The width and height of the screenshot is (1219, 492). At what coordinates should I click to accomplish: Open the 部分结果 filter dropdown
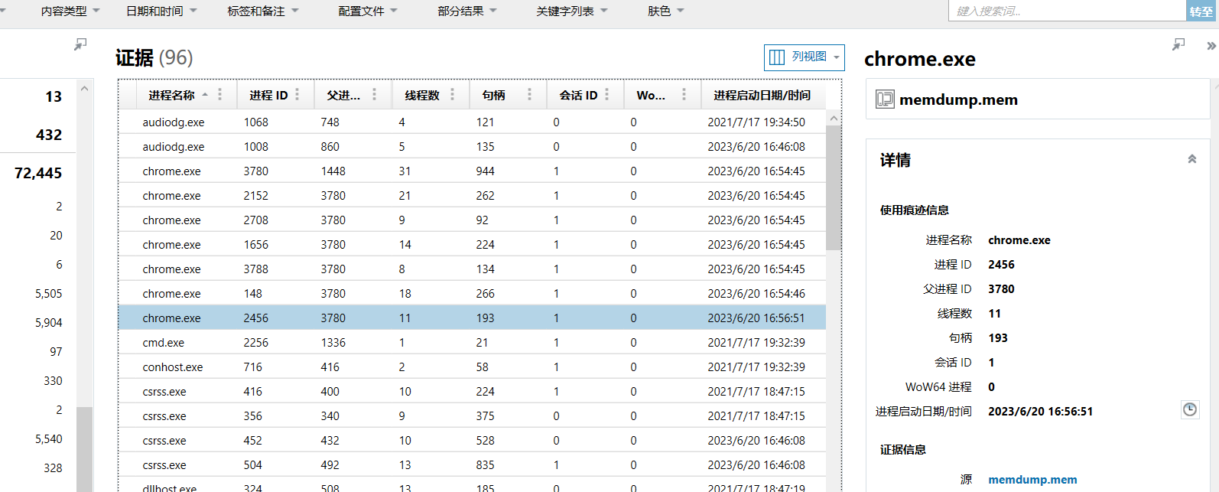(x=467, y=11)
